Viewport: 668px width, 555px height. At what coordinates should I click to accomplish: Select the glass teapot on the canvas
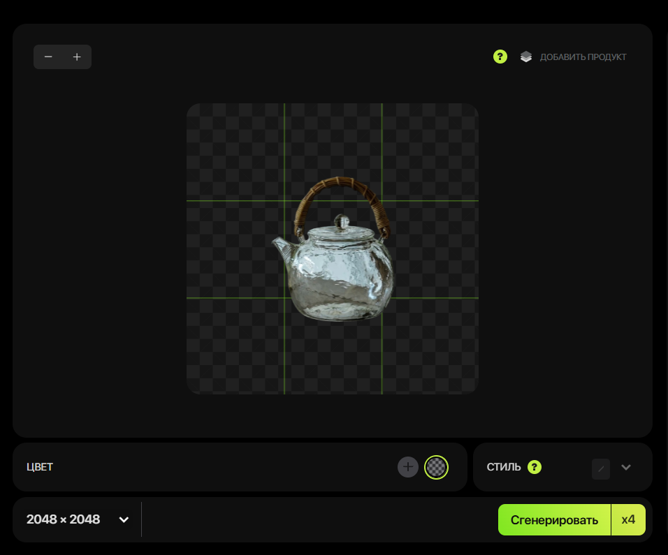click(333, 249)
